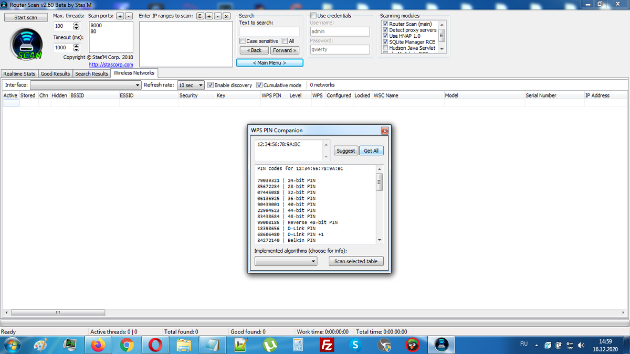
Task: Sort by Serial Number column header
Action: click(553, 95)
